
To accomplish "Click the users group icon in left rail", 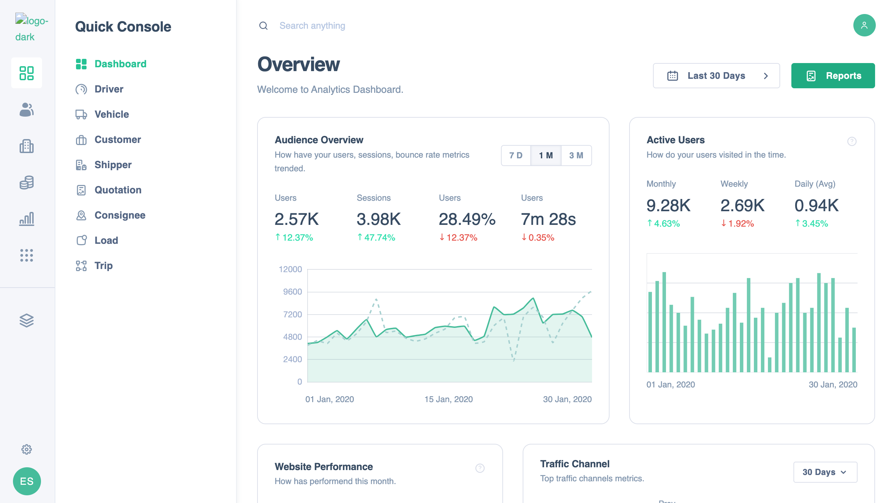I will click(27, 110).
